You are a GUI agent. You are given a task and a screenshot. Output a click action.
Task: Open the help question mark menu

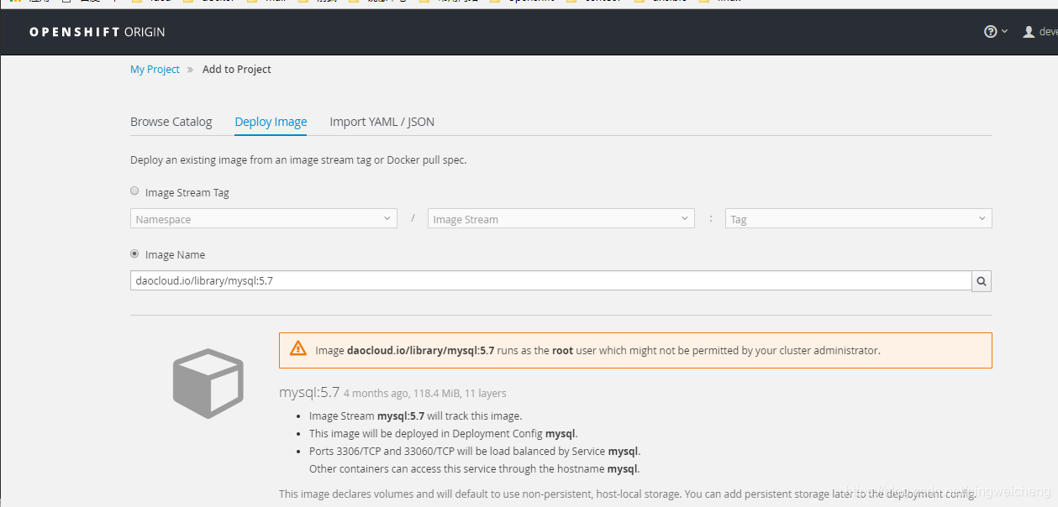point(995,32)
